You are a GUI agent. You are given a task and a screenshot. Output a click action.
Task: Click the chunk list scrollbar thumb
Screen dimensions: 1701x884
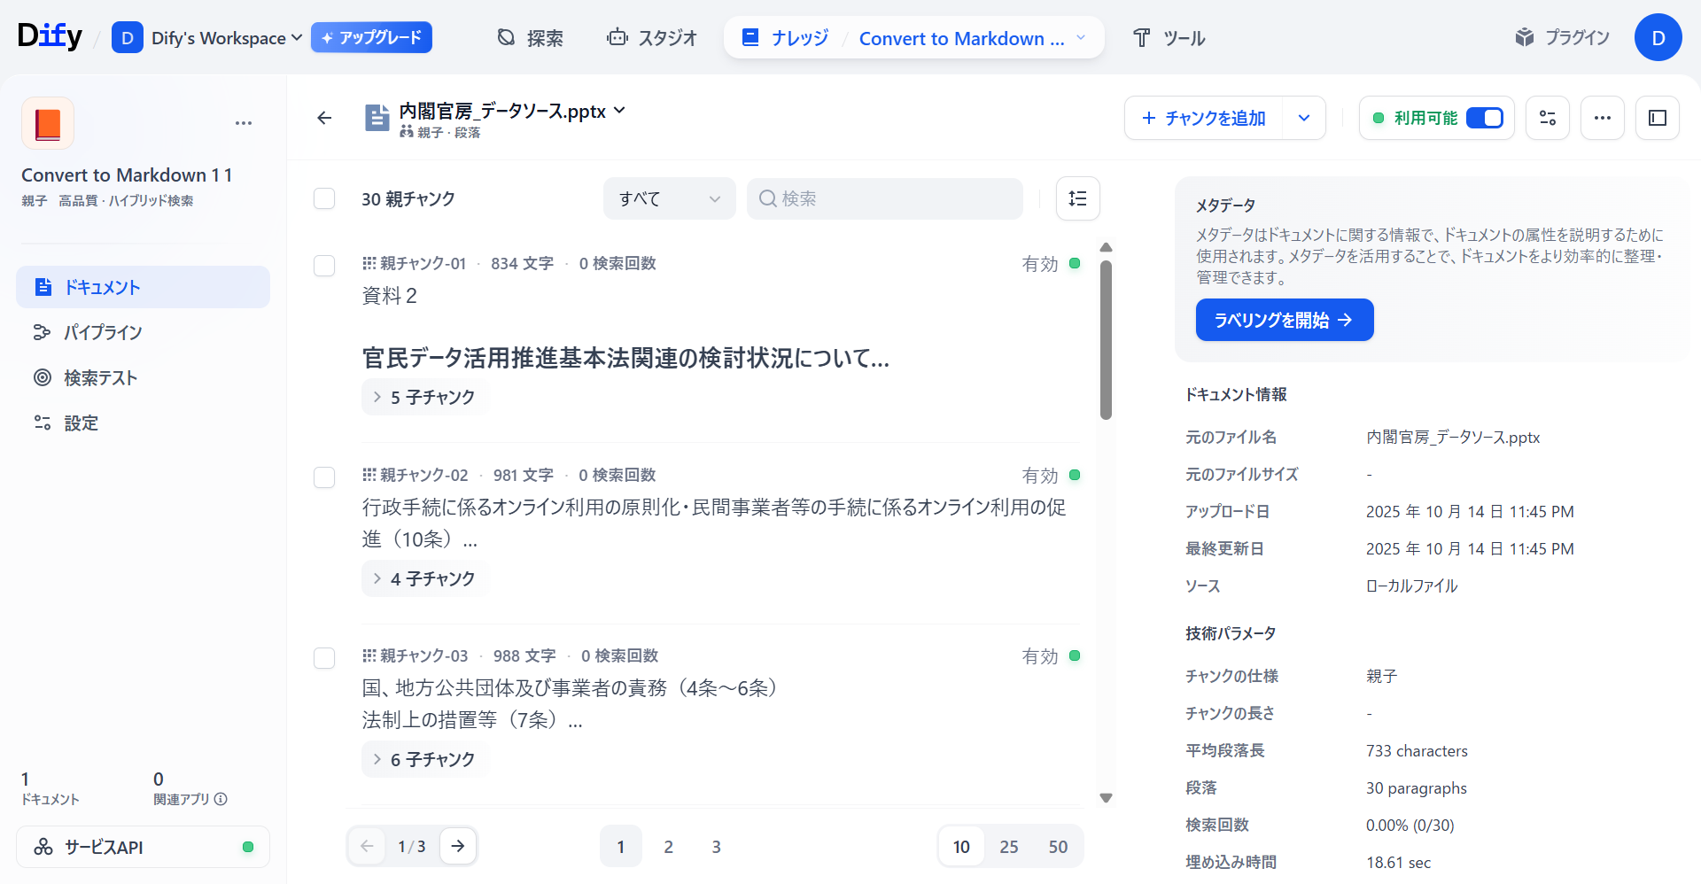[1106, 340]
